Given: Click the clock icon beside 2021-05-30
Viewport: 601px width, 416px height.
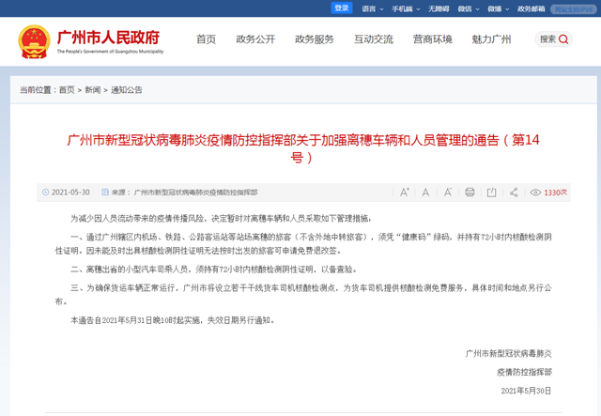Looking at the screenshot, I should click(46, 193).
